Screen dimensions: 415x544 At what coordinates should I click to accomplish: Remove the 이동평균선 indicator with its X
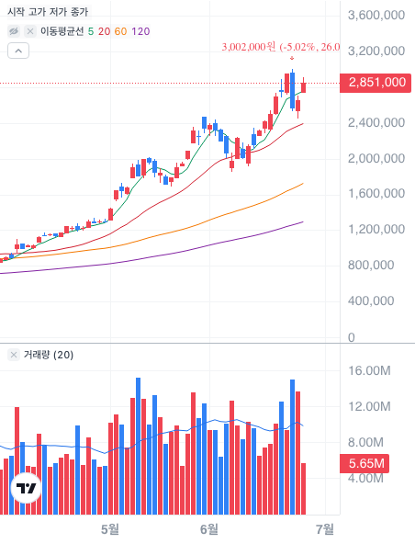30,31
